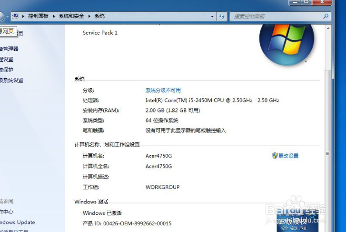This screenshot has height=232, width=346.
Task: Open the address bar history dropdown
Action: click(212, 16)
